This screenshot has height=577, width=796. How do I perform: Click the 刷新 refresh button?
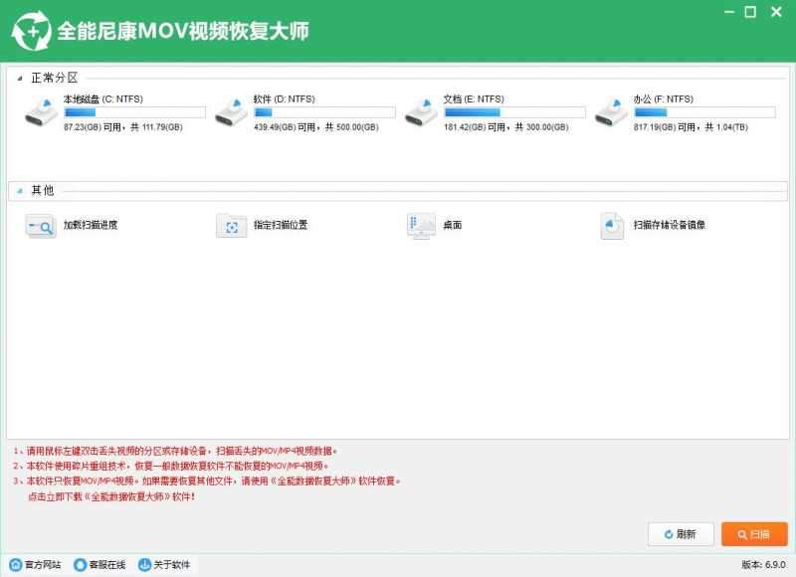point(680,534)
